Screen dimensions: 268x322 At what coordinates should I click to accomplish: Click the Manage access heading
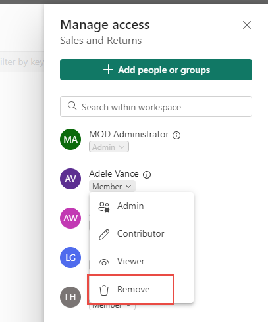tap(105, 24)
